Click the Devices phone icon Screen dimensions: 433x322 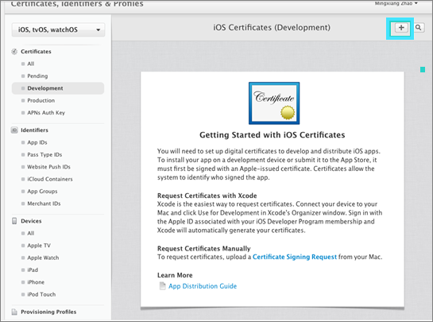[14, 221]
